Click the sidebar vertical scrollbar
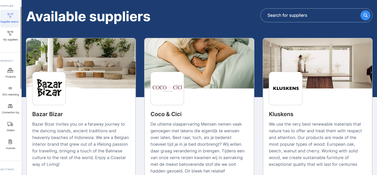The height and width of the screenshot is (175, 377). coord(21,47)
